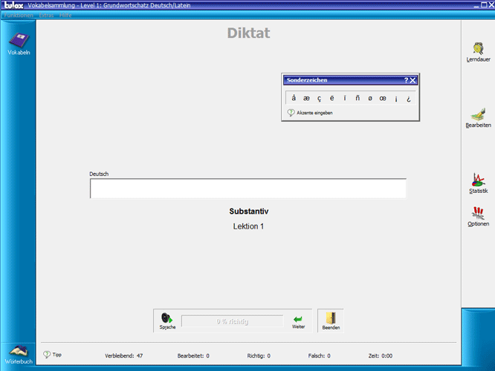The image size is (495, 371).
Task: Insert the inverted question mark ¿
Action: [x=409, y=98]
